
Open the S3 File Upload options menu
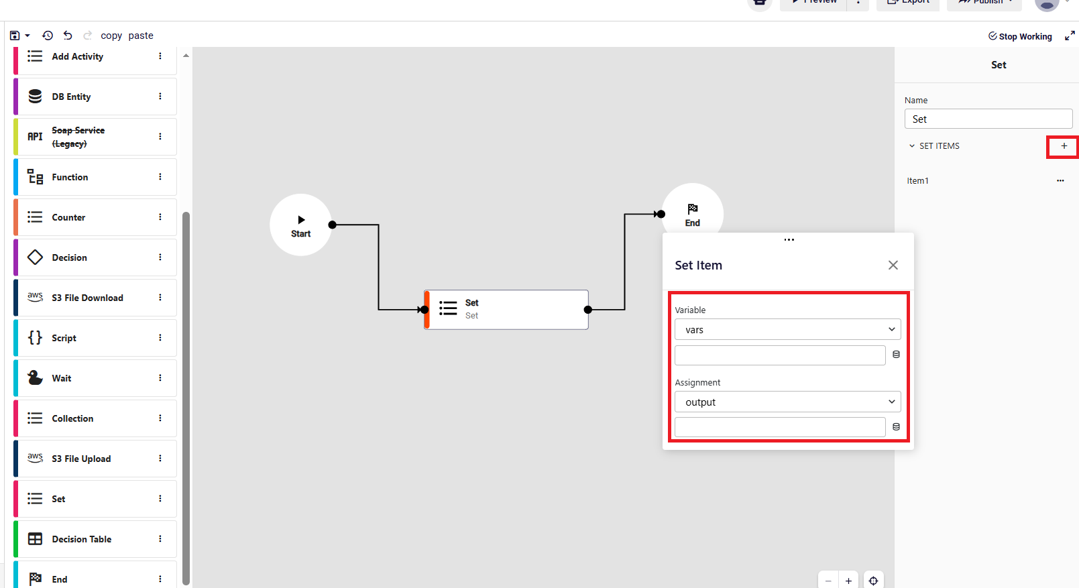tap(160, 459)
